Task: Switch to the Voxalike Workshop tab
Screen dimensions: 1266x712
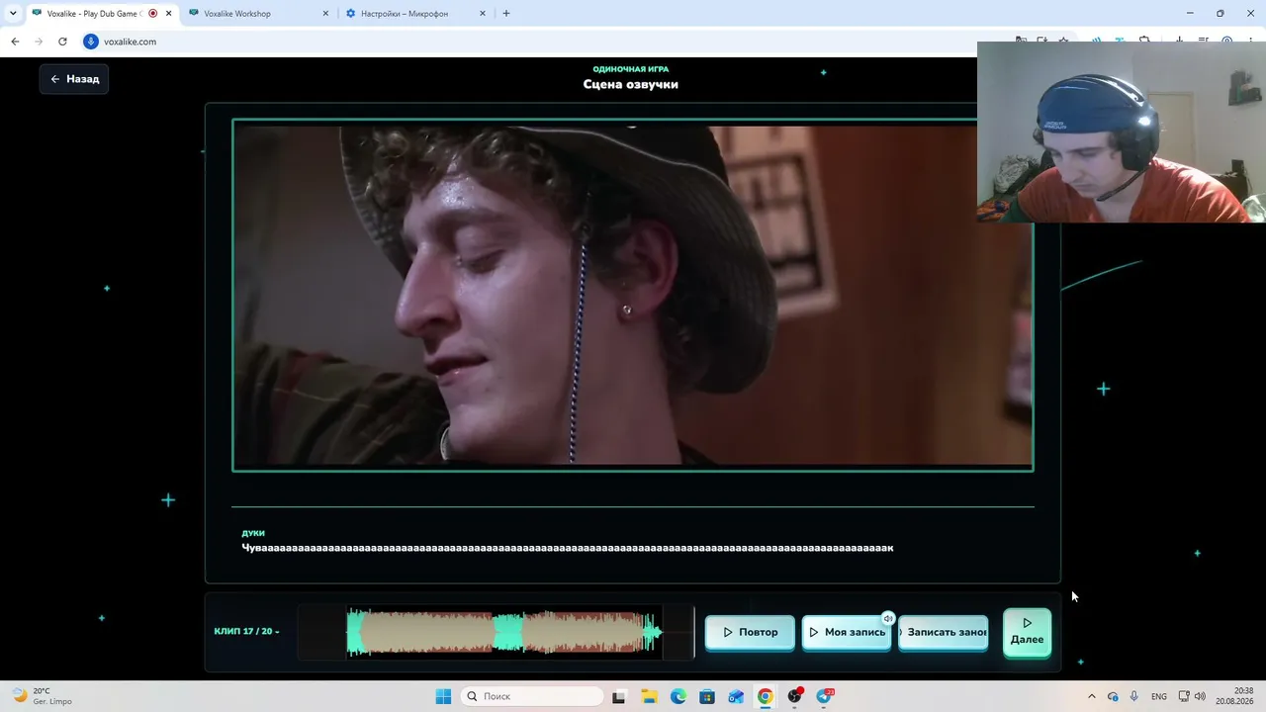Action: pos(257,14)
